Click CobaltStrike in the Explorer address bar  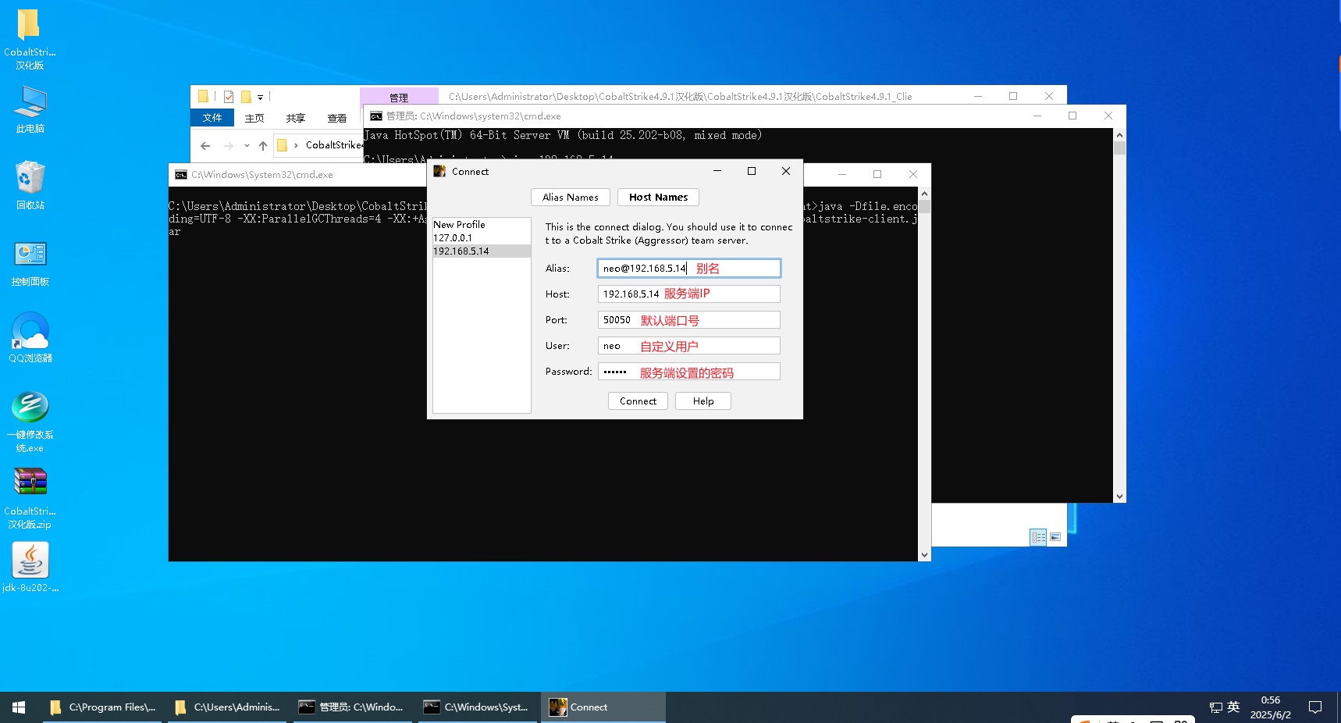(x=334, y=145)
